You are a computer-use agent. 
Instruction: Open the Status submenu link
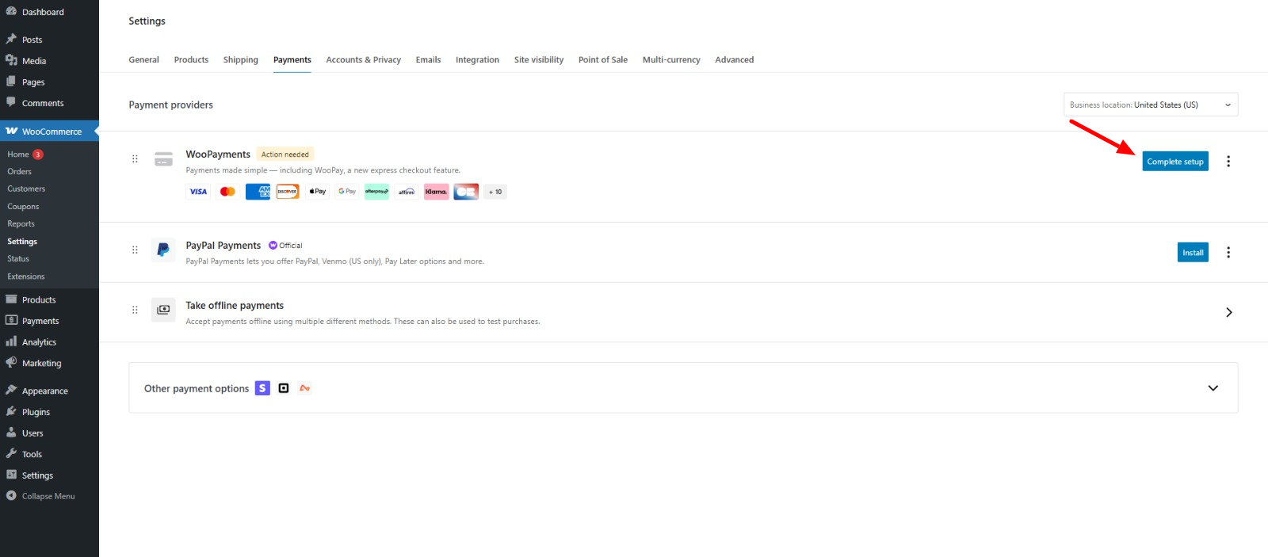click(x=18, y=259)
